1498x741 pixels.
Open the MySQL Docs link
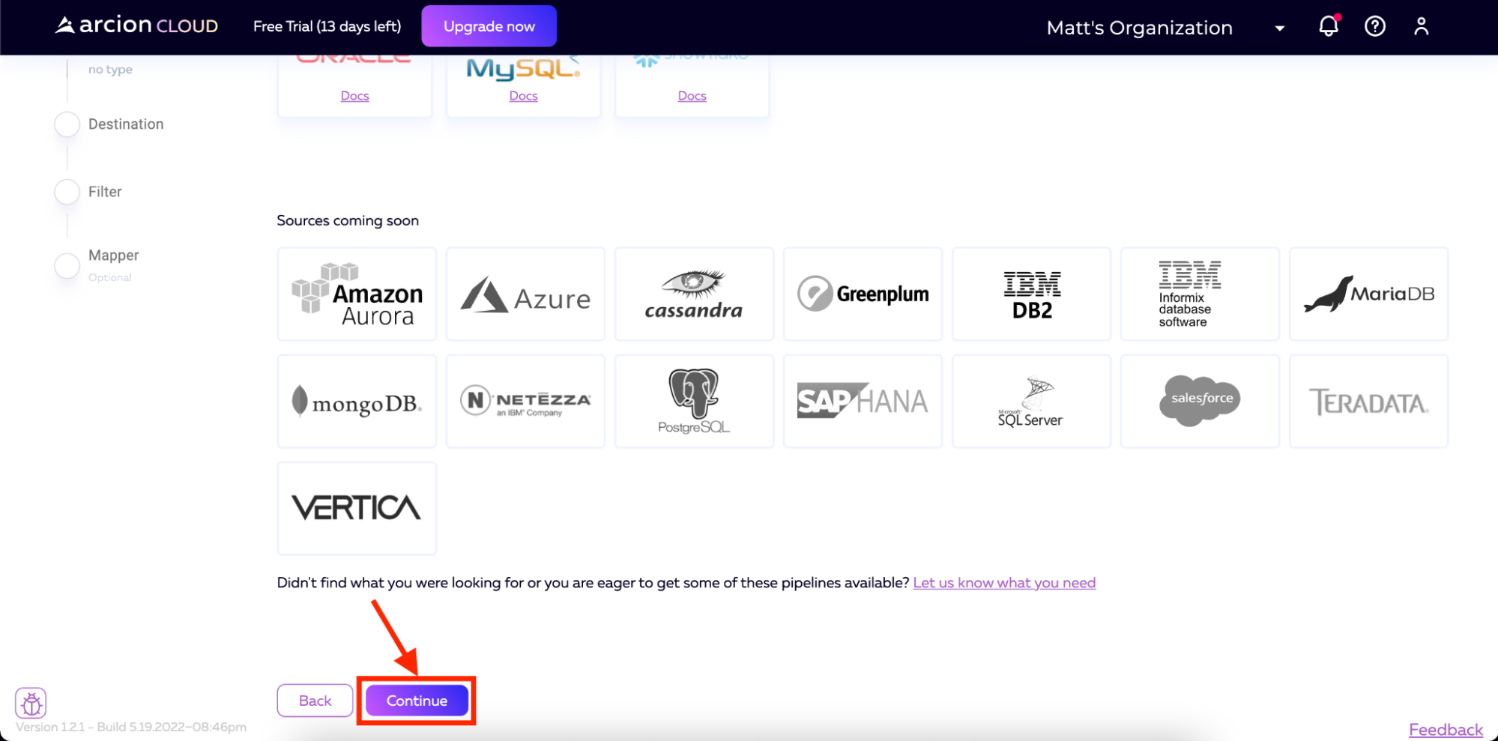[523, 96]
